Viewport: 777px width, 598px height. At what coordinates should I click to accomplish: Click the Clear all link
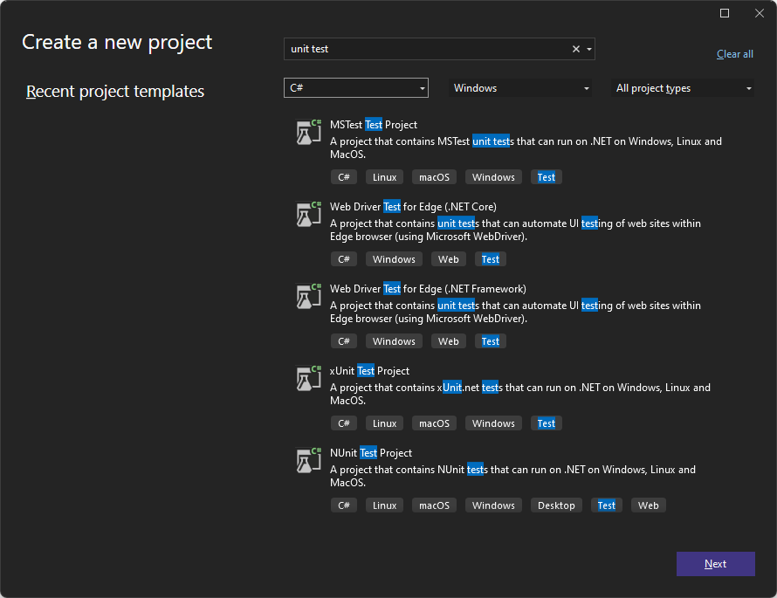point(734,54)
